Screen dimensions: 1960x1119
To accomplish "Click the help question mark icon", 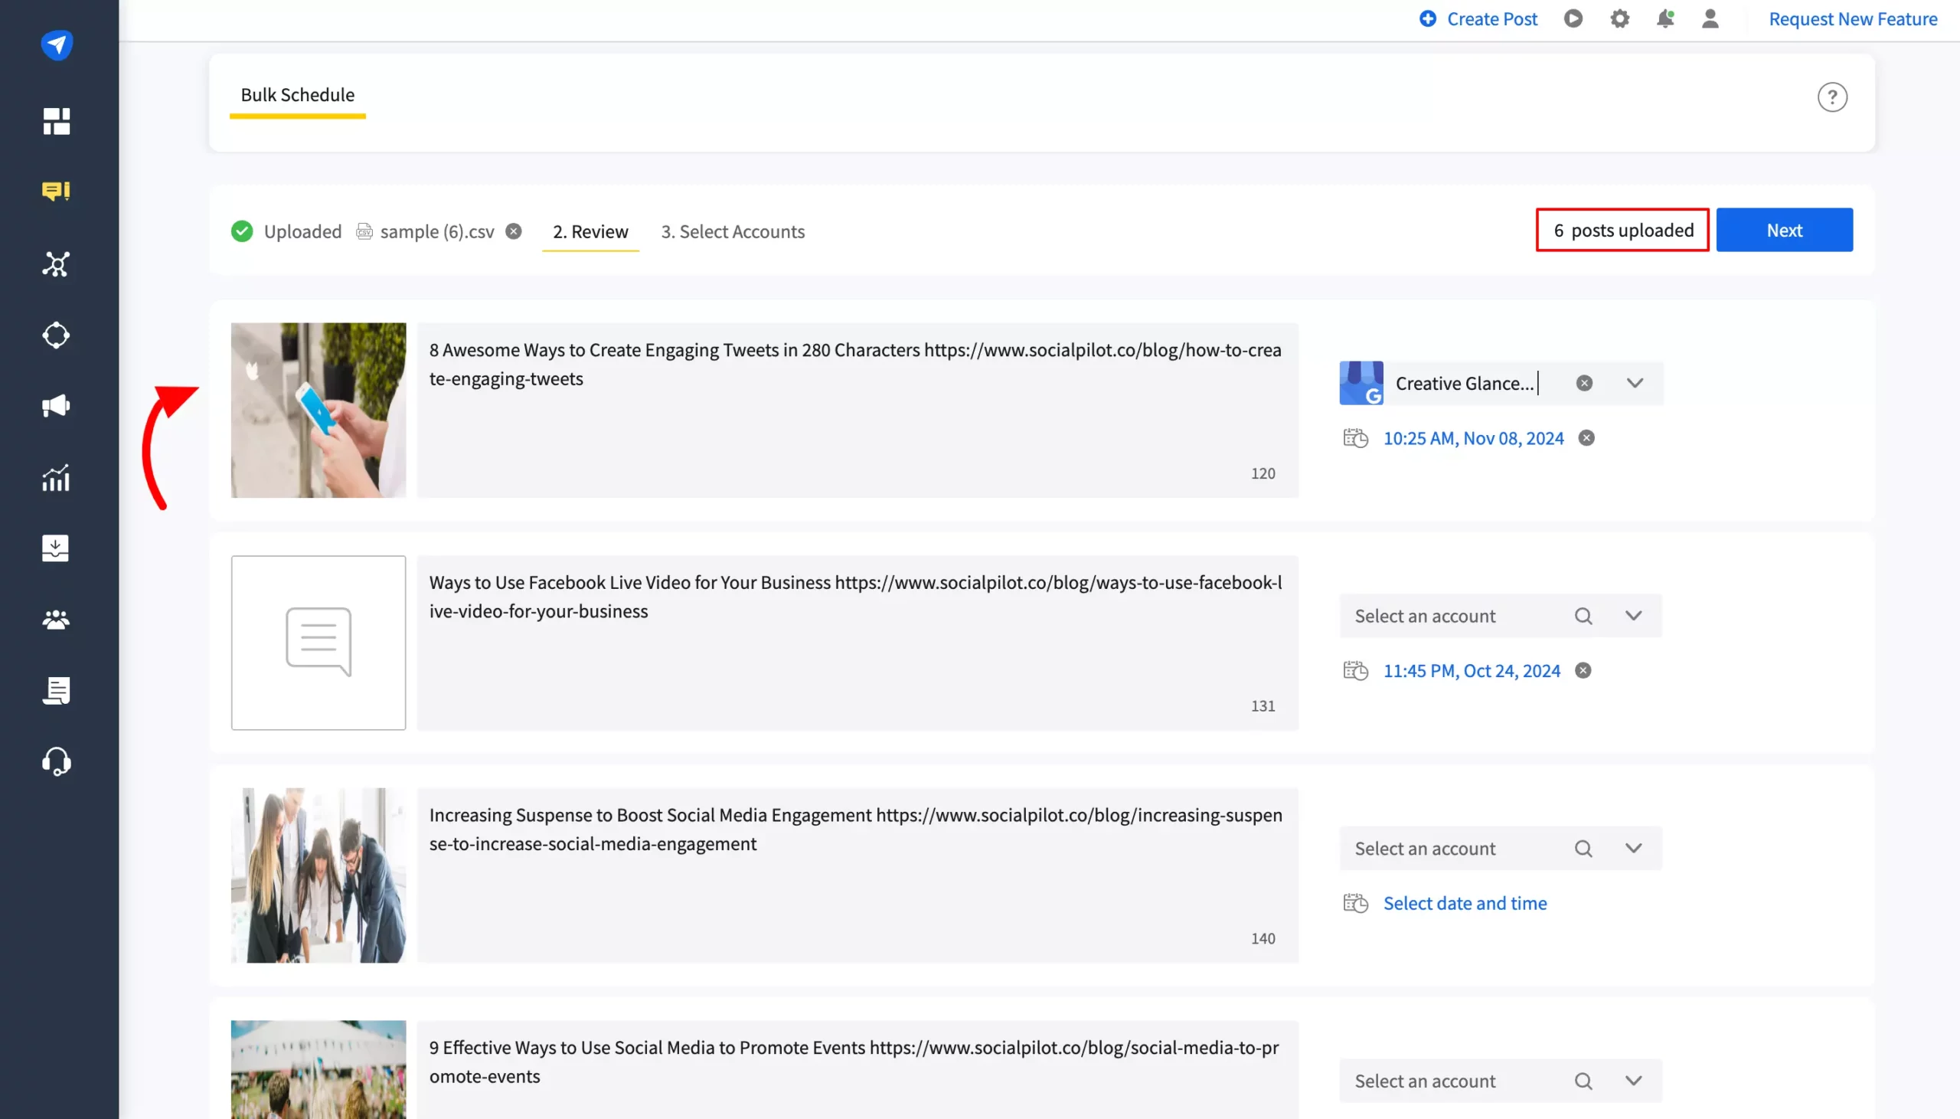I will (x=1831, y=97).
